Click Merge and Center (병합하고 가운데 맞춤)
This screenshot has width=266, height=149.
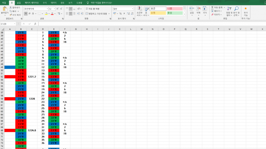[96, 14]
